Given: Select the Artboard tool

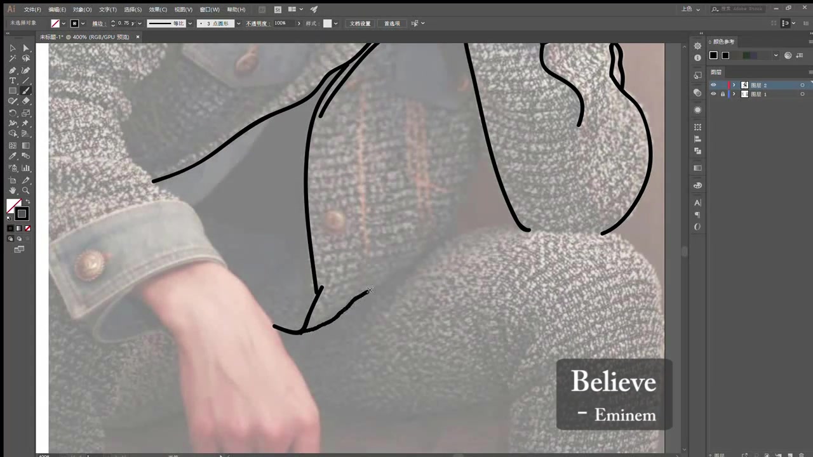Looking at the screenshot, I should [12, 180].
